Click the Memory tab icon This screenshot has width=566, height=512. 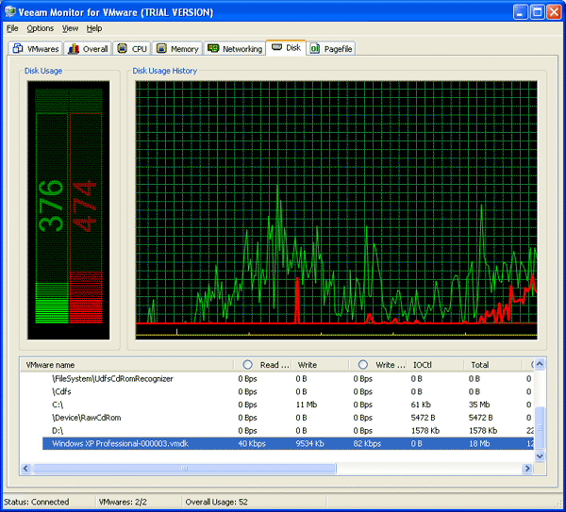(x=161, y=48)
